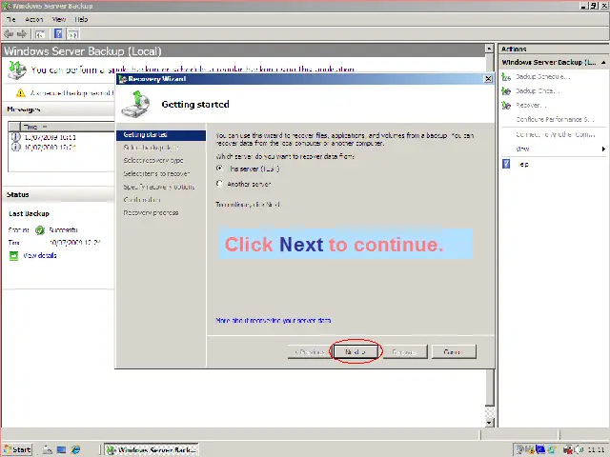Toggle the console tree toolbar icon
This screenshot has height=457, width=610.
point(40,34)
